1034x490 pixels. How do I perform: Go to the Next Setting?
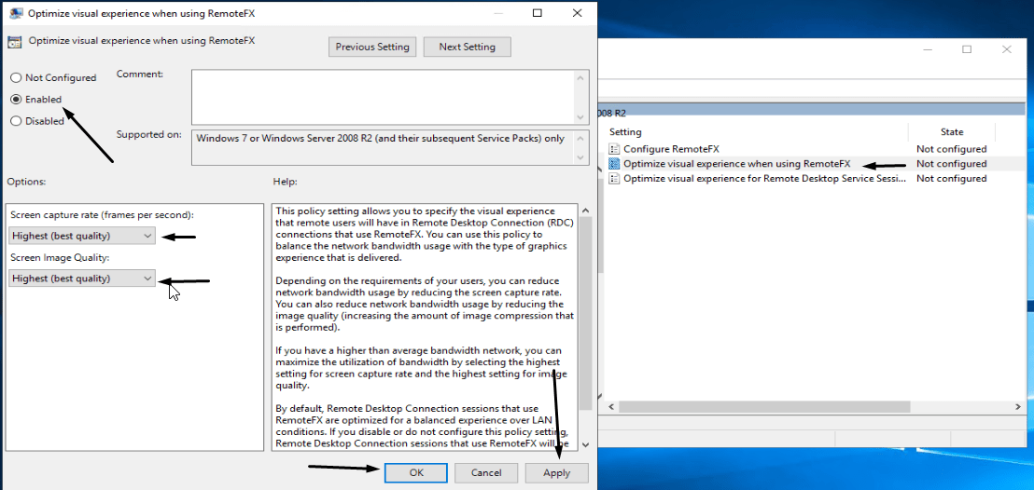pos(467,47)
